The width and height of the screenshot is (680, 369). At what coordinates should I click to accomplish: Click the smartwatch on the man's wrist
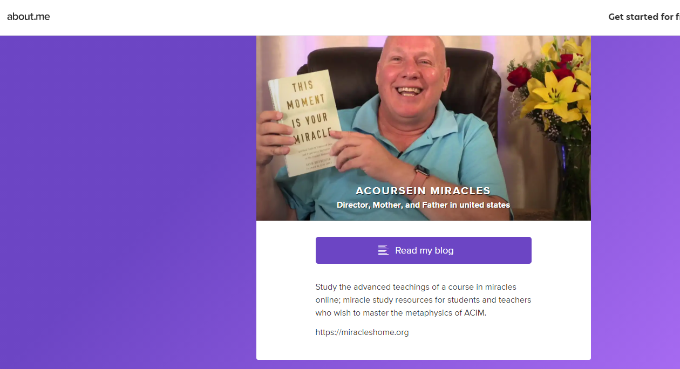421,175
